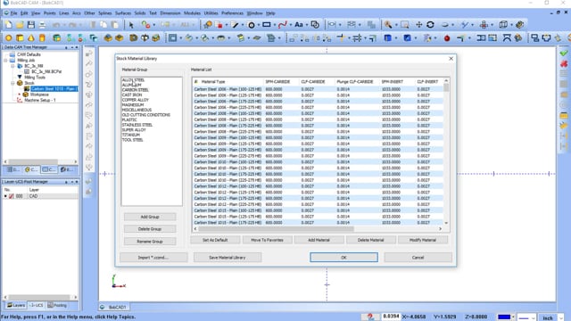Select Machine Setup - 1 tree item
This screenshot has width=571, height=321.
click(x=40, y=100)
